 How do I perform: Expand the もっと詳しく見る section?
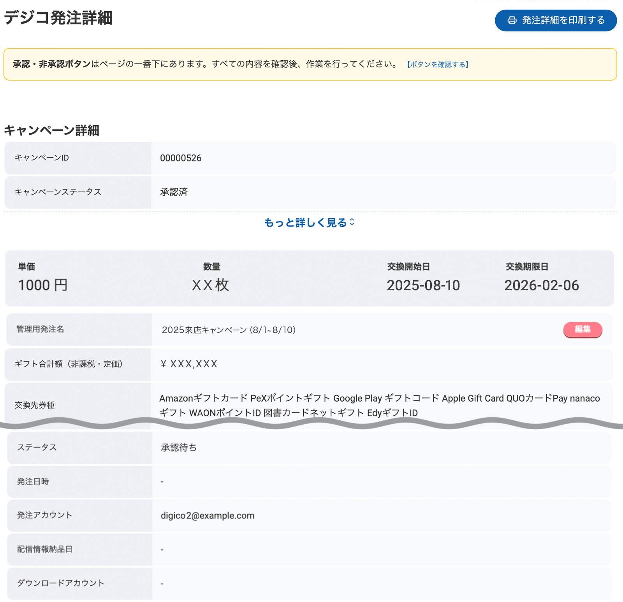305,223
